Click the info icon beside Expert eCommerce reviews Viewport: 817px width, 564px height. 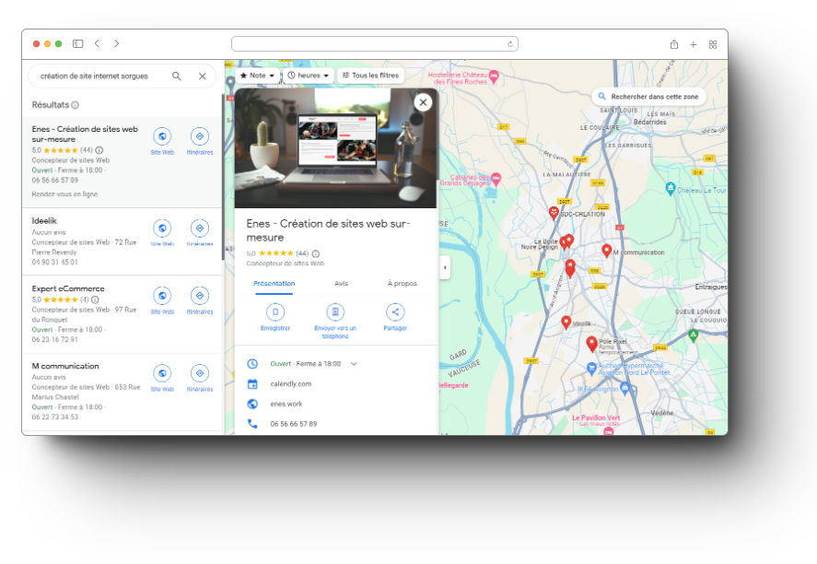pos(95,300)
